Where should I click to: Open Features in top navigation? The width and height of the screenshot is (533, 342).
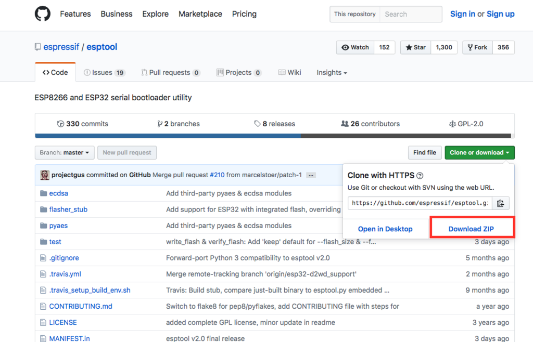point(75,14)
